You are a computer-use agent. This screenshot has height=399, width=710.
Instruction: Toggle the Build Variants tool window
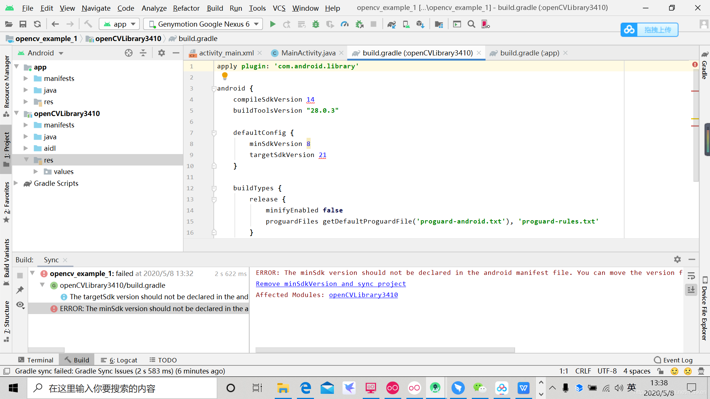6,262
